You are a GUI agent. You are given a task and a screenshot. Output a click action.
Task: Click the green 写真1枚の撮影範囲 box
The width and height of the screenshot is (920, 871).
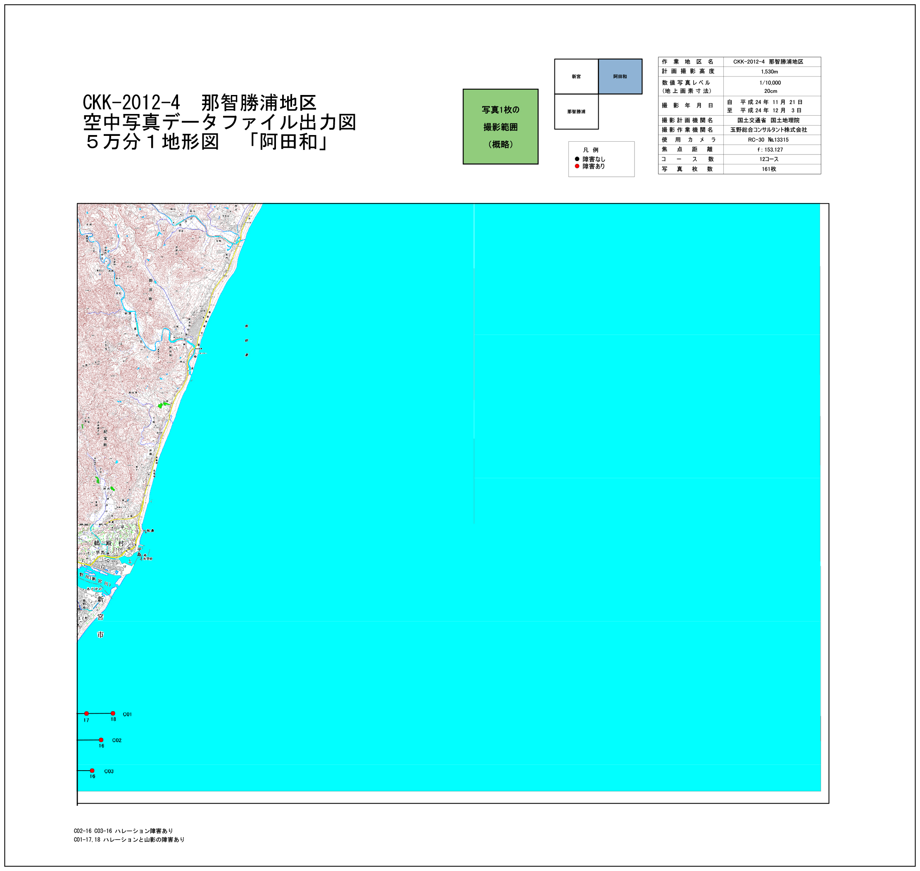[500, 126]
